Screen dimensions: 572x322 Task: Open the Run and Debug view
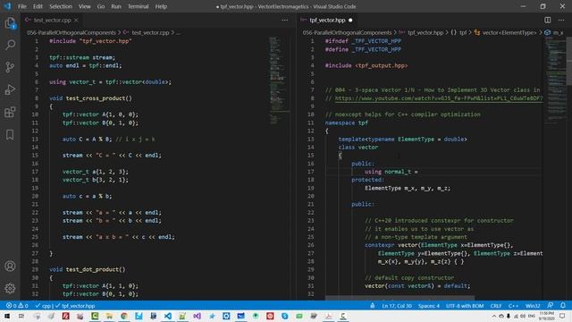click(x=10, y=89)
